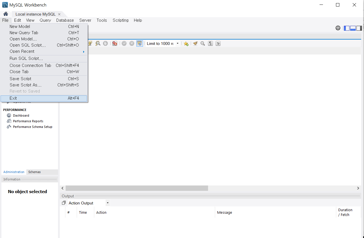Open the Dashboard item under Performance
The image size is (364, 238).
(21, 115)
